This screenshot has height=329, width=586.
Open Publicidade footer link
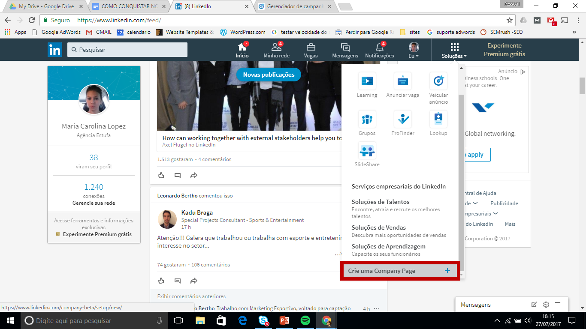504,203
